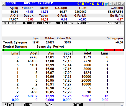Screen dimensions: 126x106
Task: Select the yellow letter S shortcut in title bar
Action: (x=98, y=4)
